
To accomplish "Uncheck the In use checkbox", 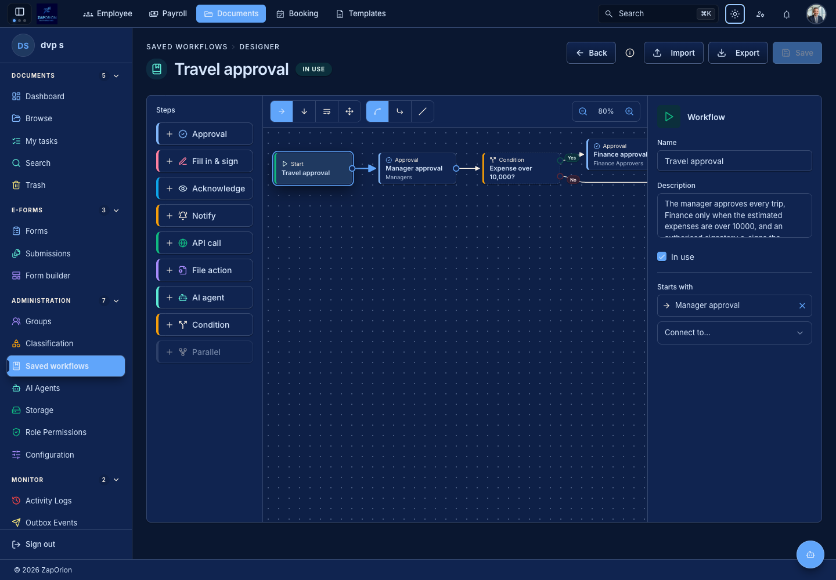I will (x=662, y=256).
